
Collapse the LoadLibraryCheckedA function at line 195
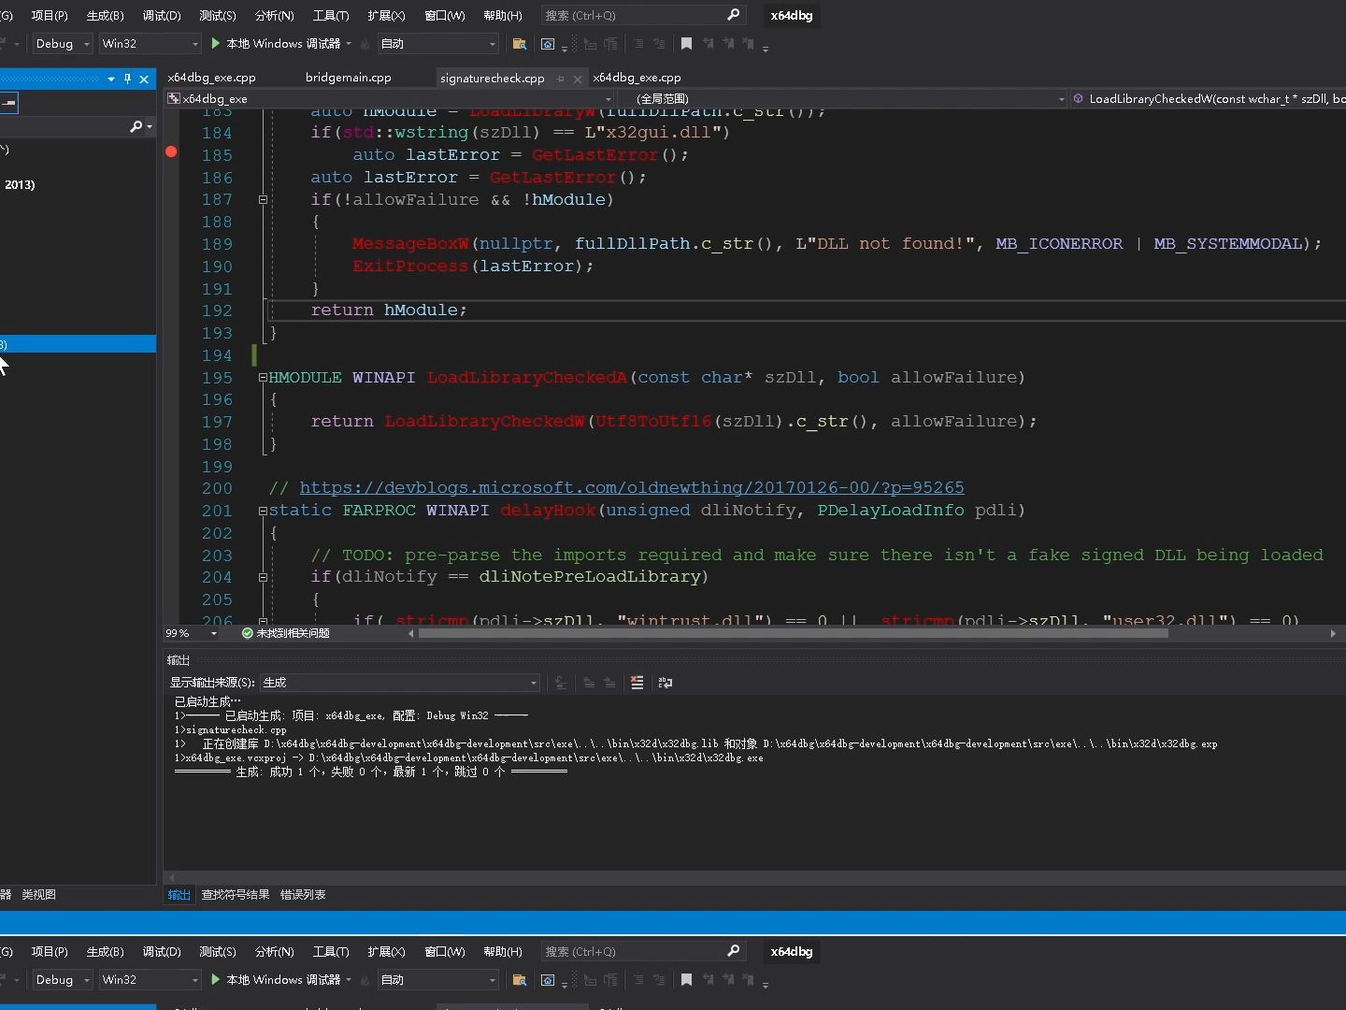click(x=263, y=378)
